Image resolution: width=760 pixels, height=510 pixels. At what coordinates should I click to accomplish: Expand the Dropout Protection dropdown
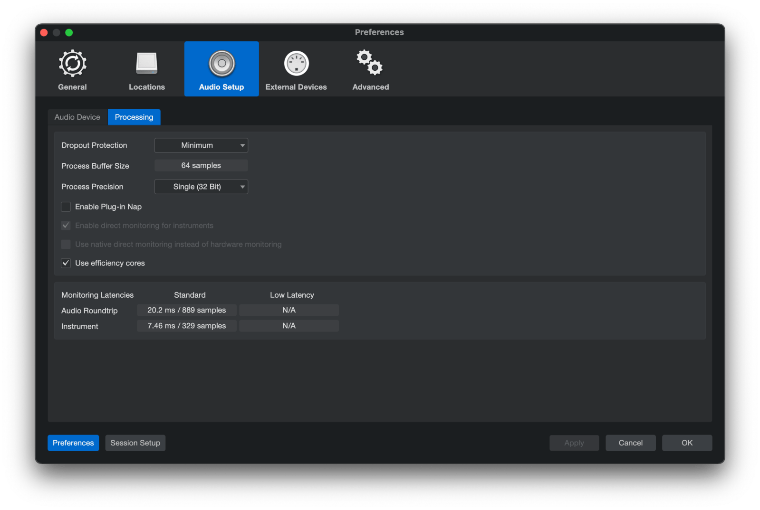pos(201,145)
